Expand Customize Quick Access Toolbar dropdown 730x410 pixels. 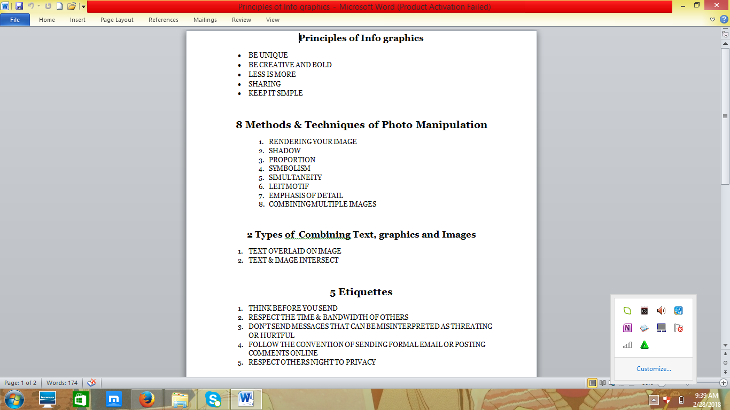84,6
